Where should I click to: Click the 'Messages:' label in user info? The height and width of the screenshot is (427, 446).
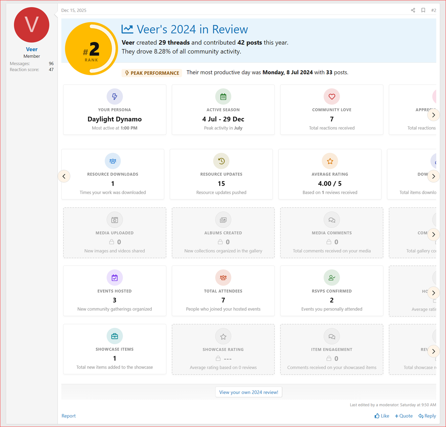(20, 64)
